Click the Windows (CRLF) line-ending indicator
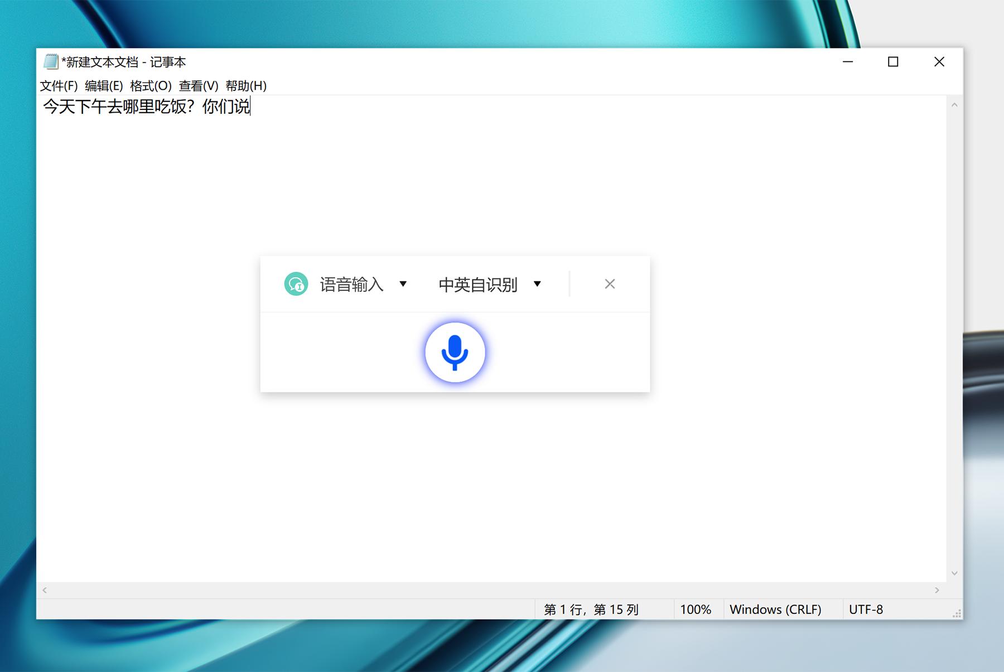Viewport: 1004px width, 672px height. point(776,610)
